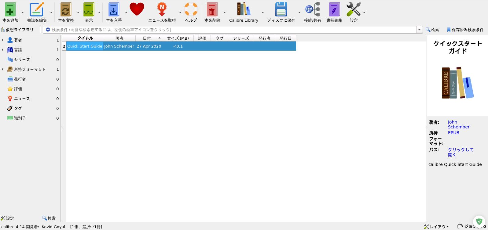Open dropdown arrow next to 本を削除
Viewport: 488px width, 230px height.
click(225, 13)
